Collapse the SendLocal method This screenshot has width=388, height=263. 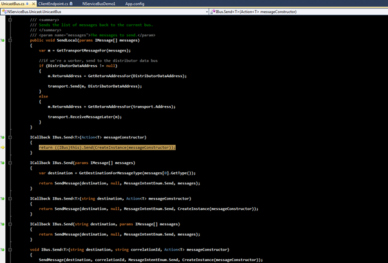tap(10, 41)
